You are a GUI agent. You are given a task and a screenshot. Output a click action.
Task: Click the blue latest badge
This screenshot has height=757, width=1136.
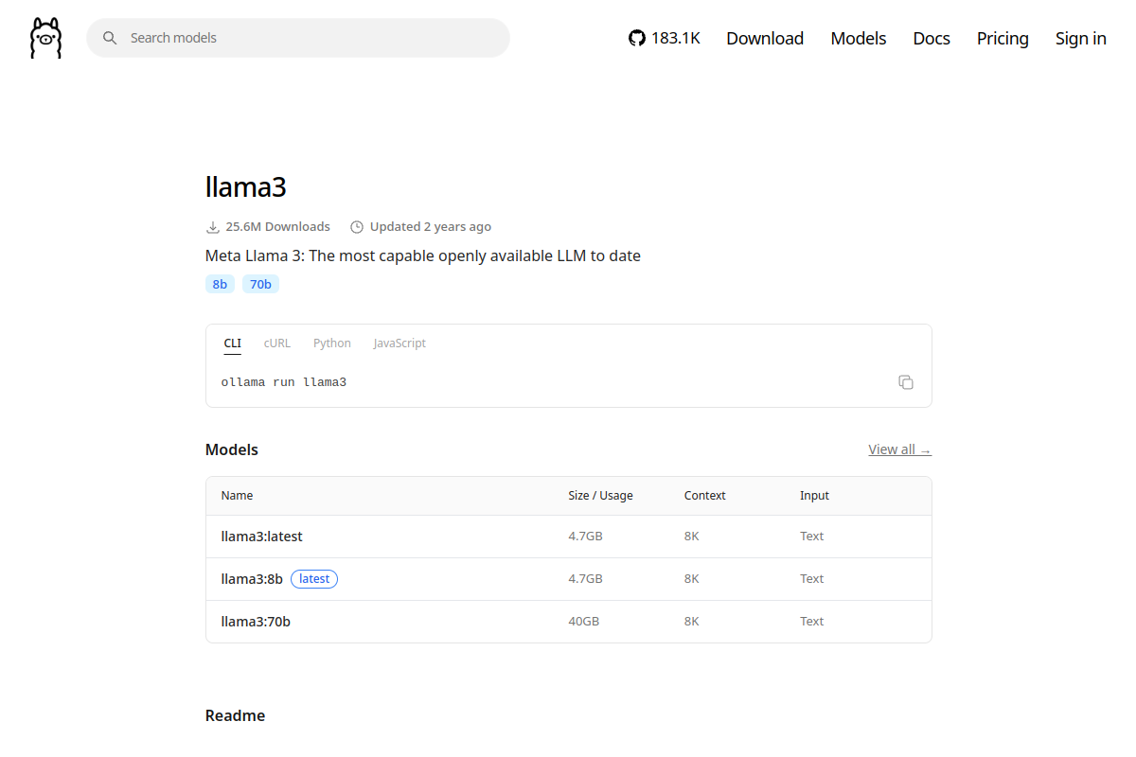tap(314, 579)
